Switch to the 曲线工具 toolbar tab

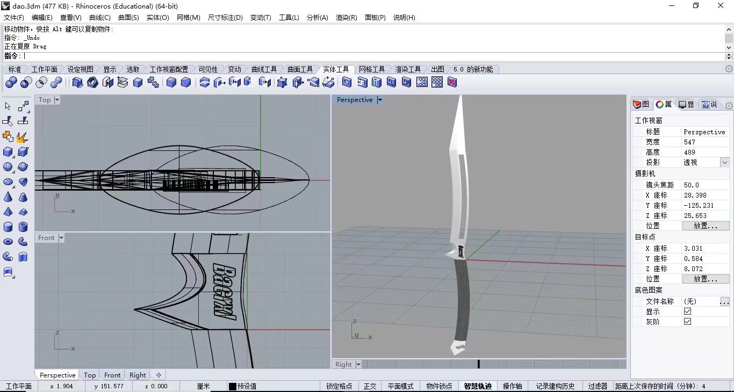(264, 69)
